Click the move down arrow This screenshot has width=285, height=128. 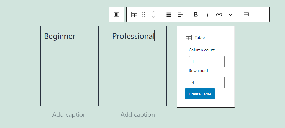[x=154, y=17]
